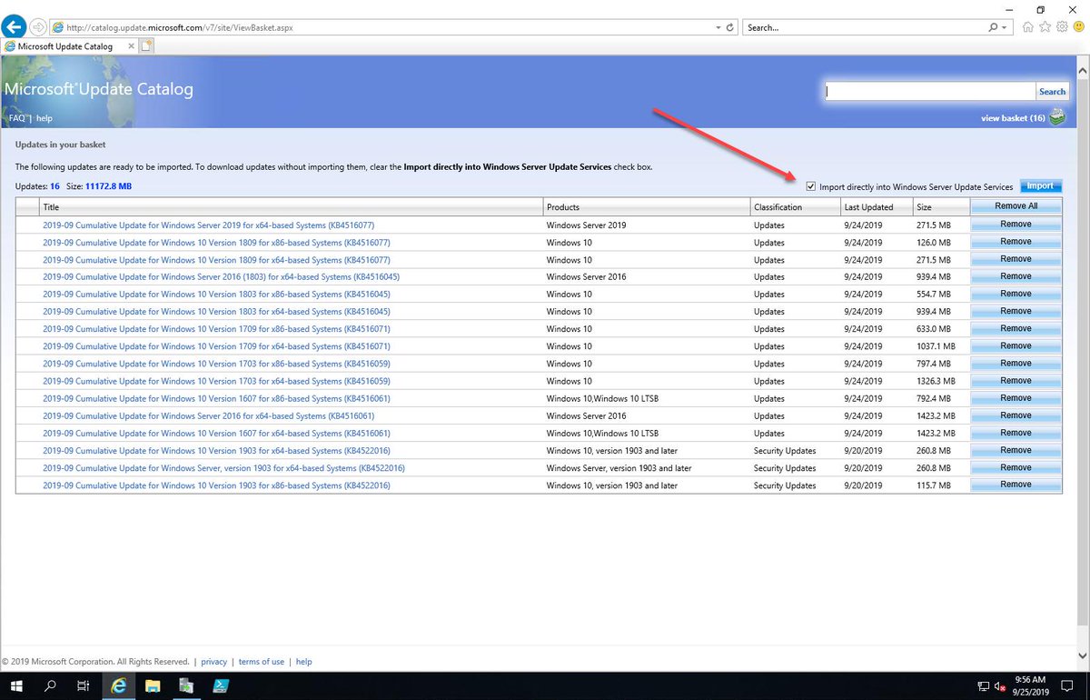Click the view basket cart icon
This screenshot has height=700, width=1090.
click(1057, 116)
